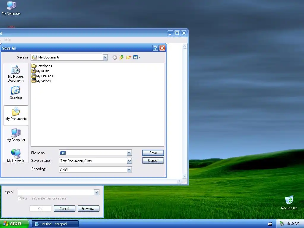The width and height of the screenshot is (304, 228).
Task: Select the My Videos folder
Action: click(41, 81)
